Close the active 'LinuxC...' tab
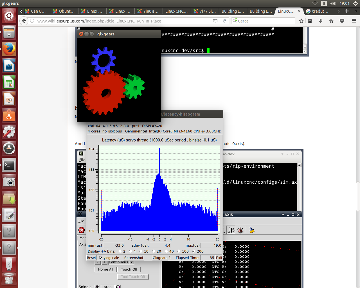This screenshot has height=288, width=360. pos(299,11)
